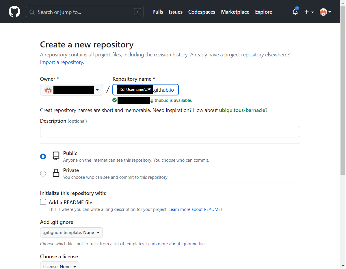This screenshot has height=269, width=346.
Task: Go to Marketplace
Action: coord(235,12)
